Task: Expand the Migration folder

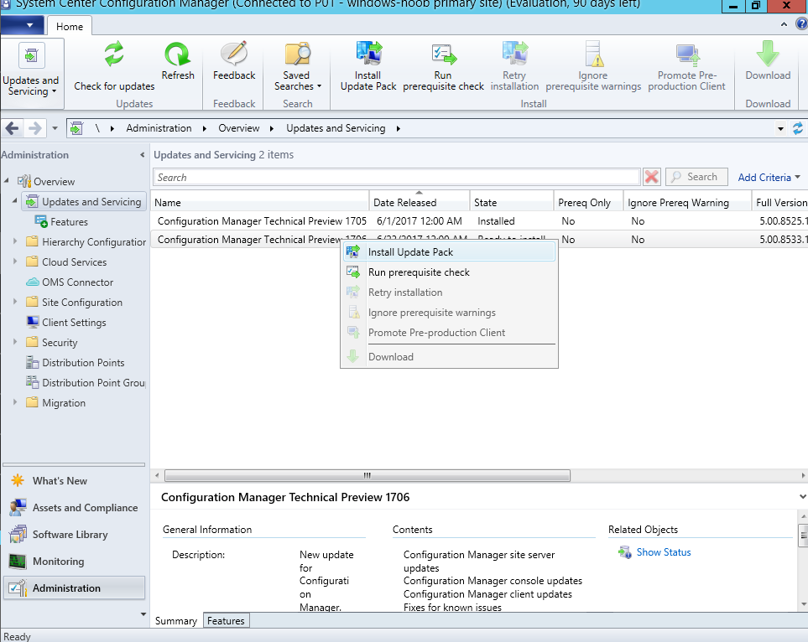Action: pyautogui.click(x=15, y=401)
